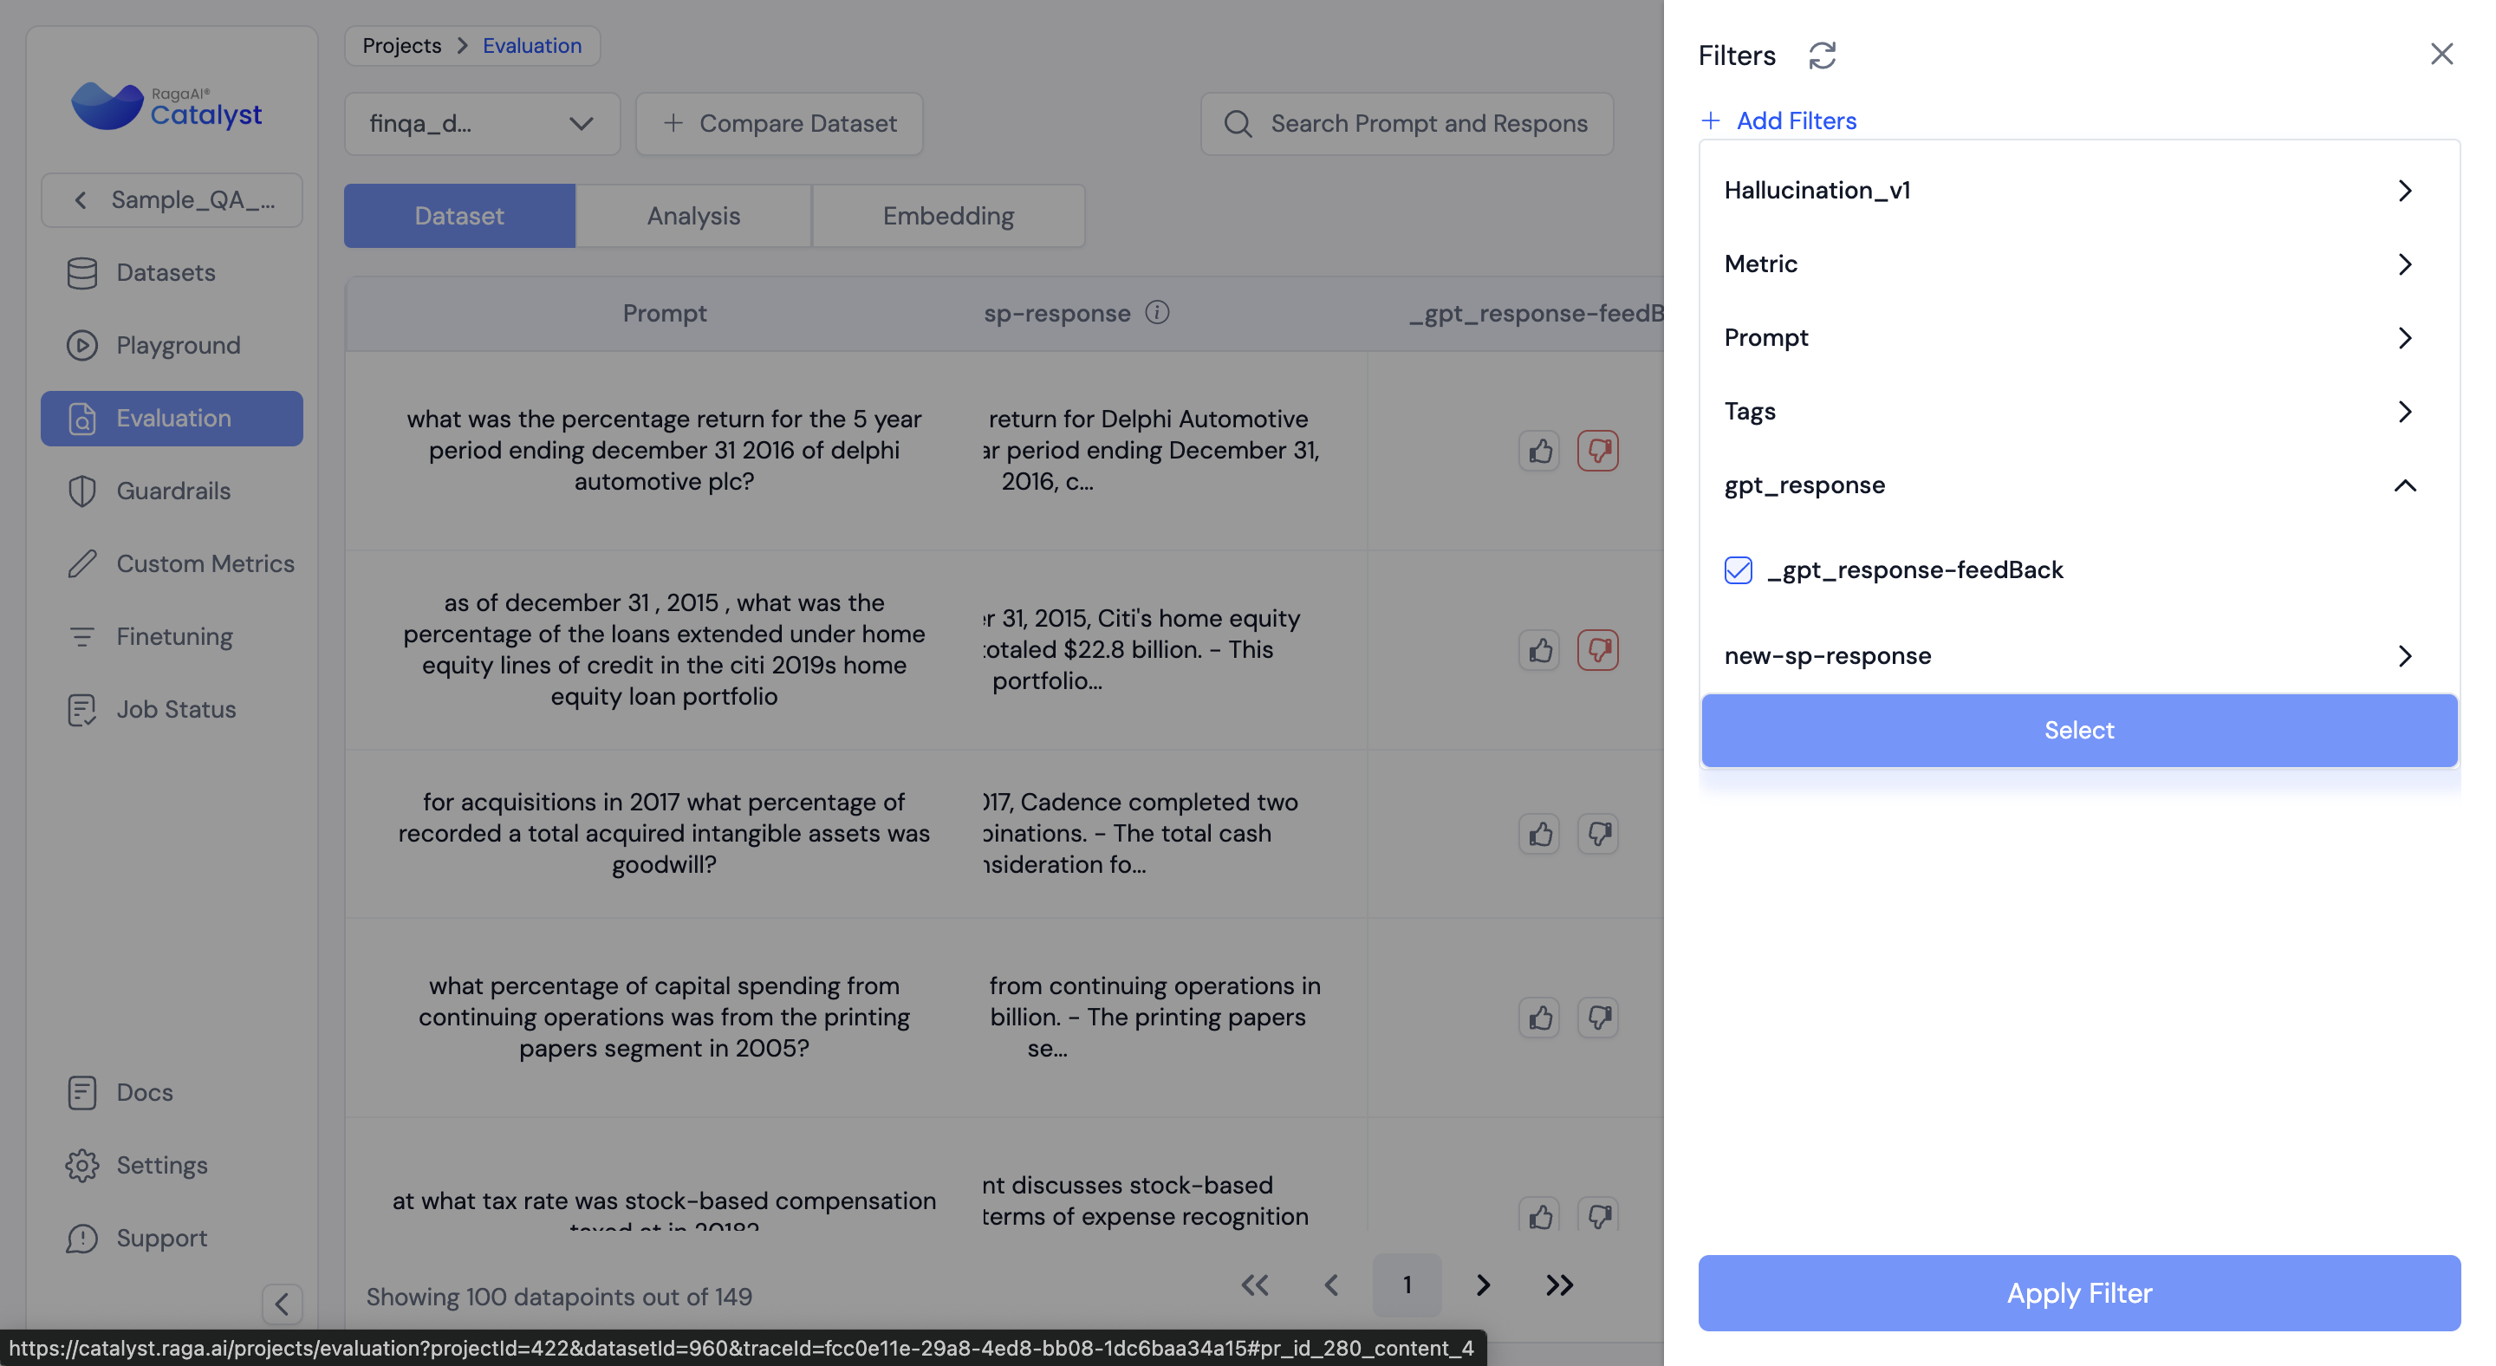Open Guardrails from the sidebar
This screenshot has width=2496, height=1366.
[172, 491]
